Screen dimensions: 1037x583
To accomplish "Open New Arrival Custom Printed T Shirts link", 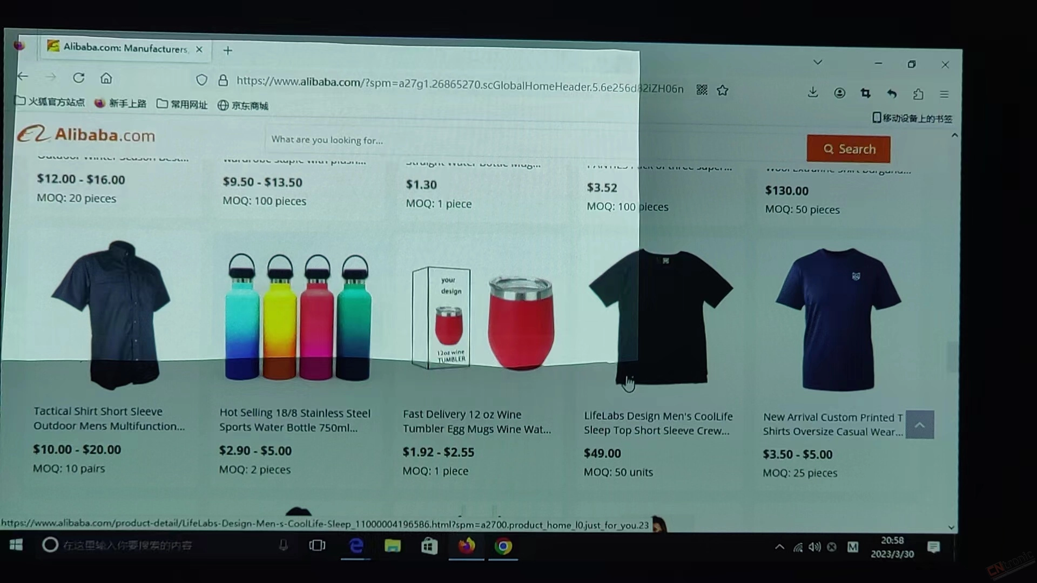I will [833, 424].
